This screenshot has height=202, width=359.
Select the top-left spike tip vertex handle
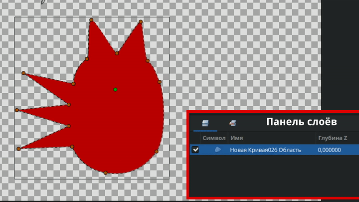(91, 20)
